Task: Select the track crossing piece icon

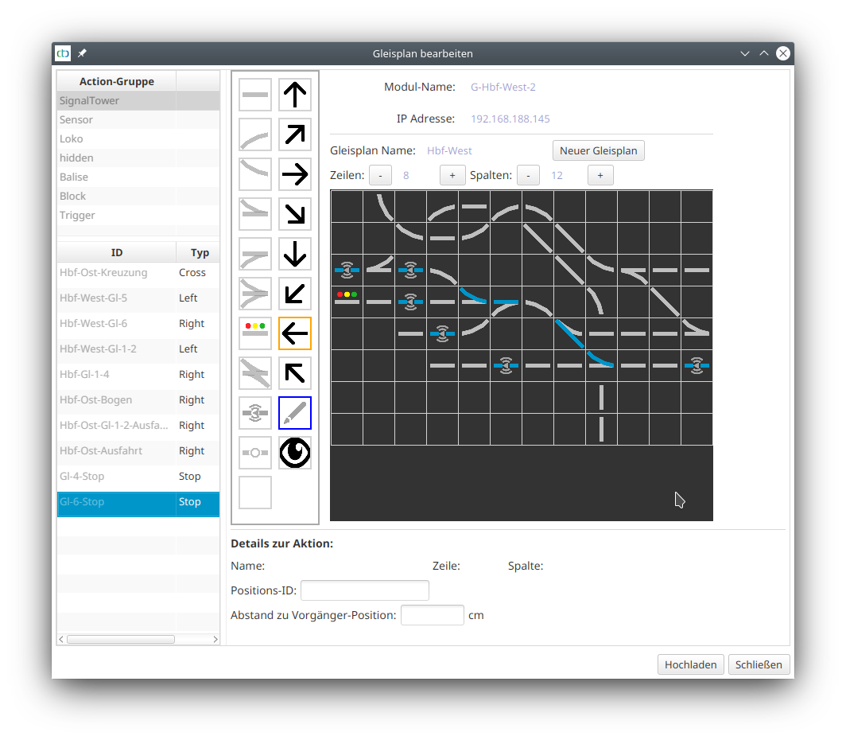Action: 255,373
